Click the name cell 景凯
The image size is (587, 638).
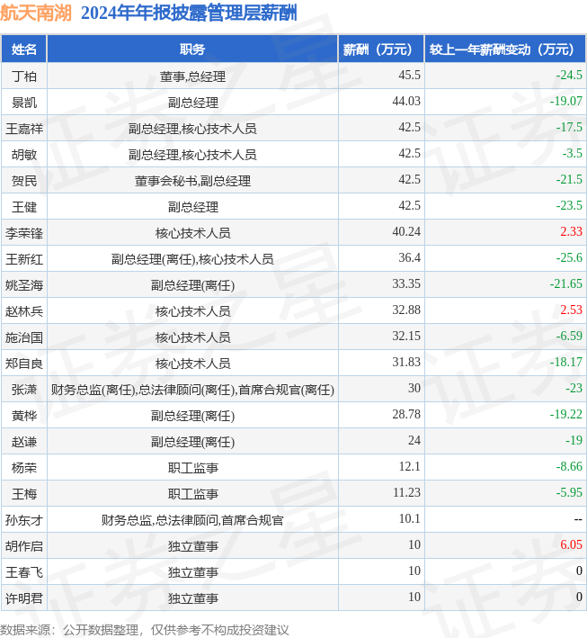pos(24,102)
